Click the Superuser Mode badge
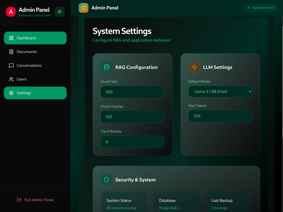283x212 pixels. (261, 8)
